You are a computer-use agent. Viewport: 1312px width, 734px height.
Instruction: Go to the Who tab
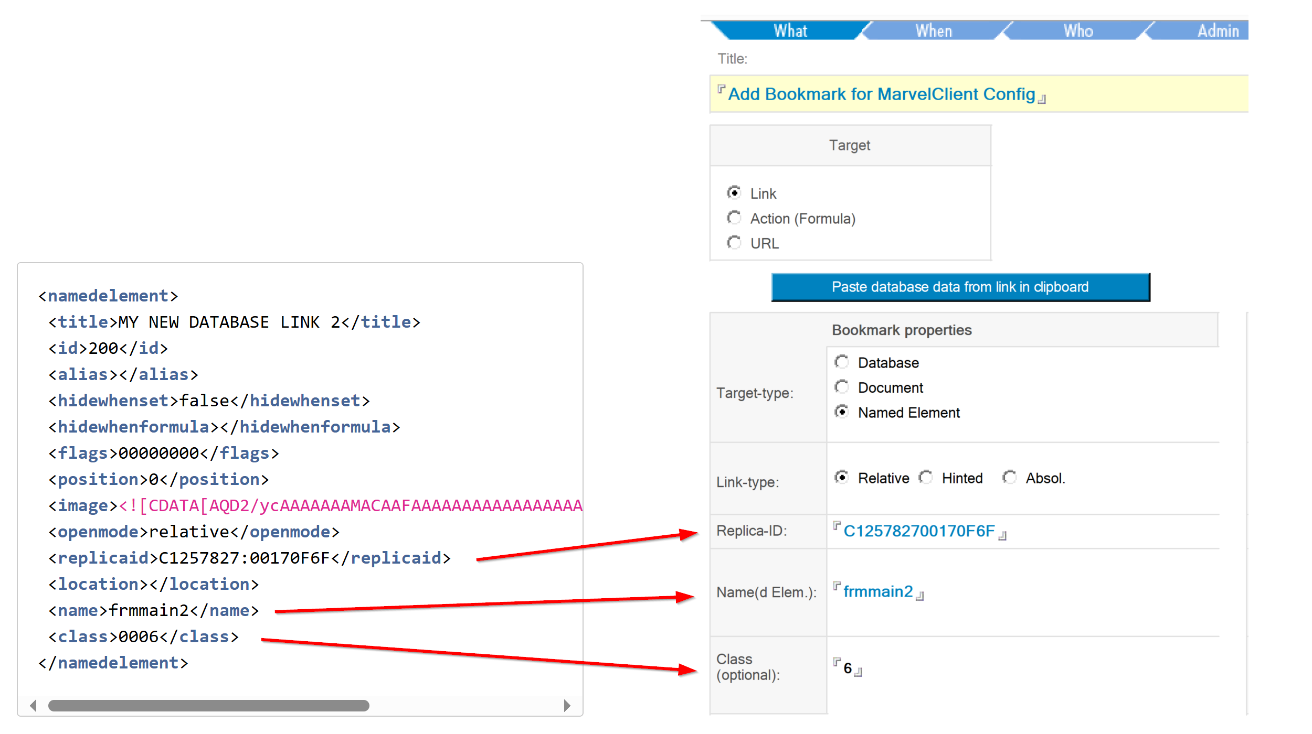[1078, 31]
